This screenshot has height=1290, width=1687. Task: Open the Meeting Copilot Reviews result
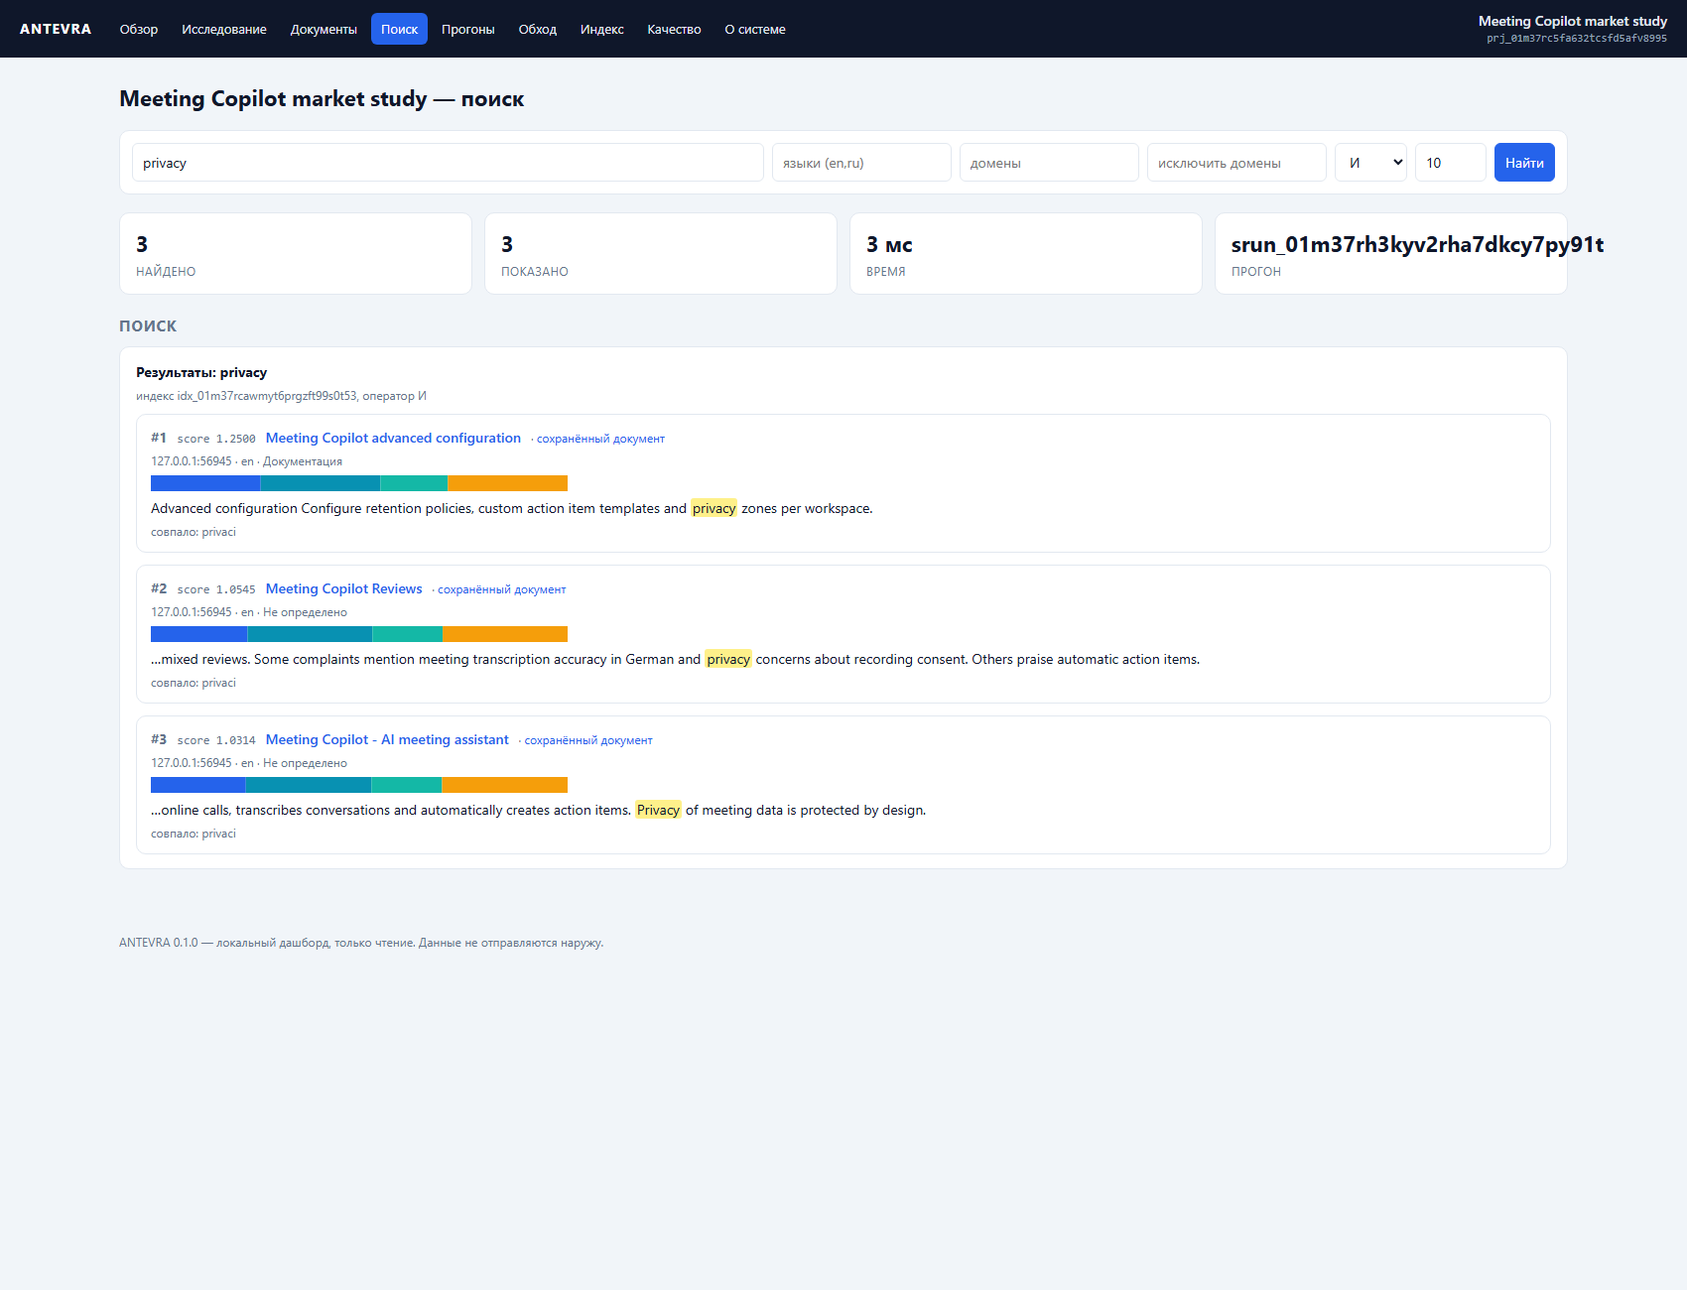point(344,588)
